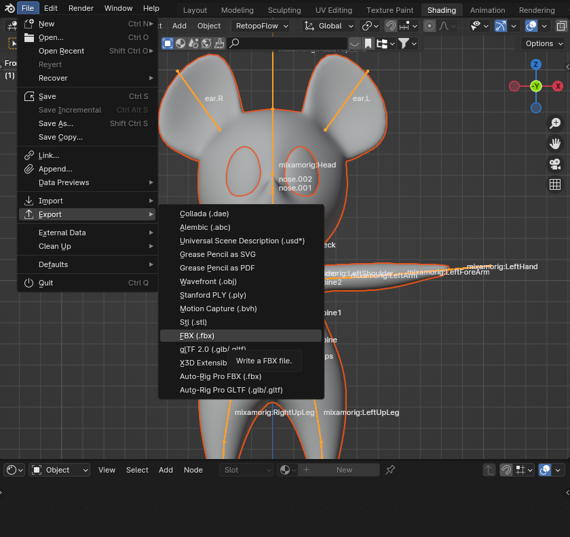Click the Slot selector field
The image size is (570, 537).
coord(246,470)
